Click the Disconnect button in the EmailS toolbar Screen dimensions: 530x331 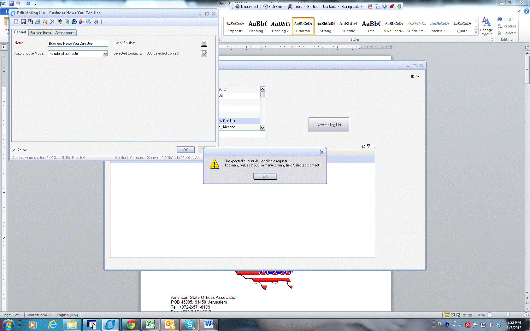(x=247, y=6)
